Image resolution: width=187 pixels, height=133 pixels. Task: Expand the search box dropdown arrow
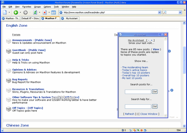point(180,12)
